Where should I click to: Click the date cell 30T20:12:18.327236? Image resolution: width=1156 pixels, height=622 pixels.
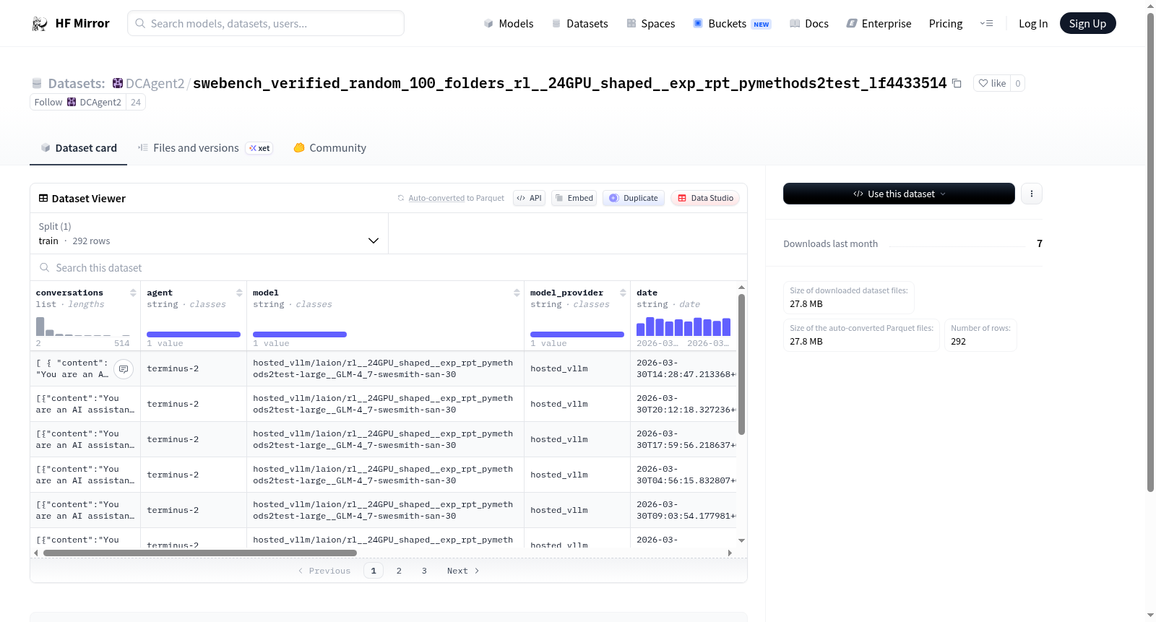coord(683,405)
